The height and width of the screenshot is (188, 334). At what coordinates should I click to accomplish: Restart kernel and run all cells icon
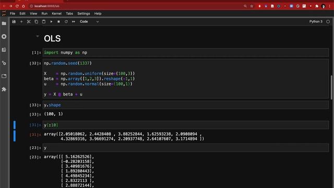pos(74,21)
